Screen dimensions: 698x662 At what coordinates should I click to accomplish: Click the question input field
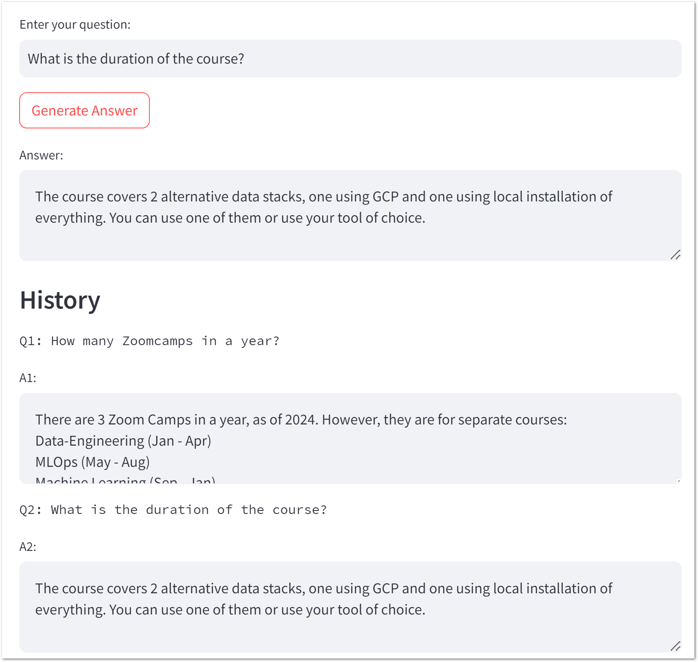pyautogui.click(x=350, y=59)
